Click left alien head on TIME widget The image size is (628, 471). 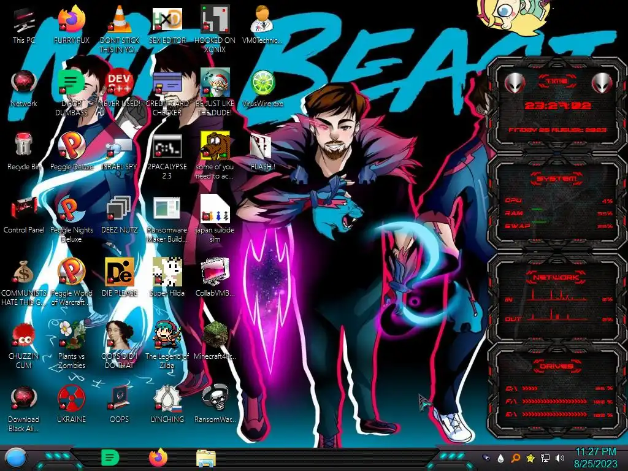(515, 83)
